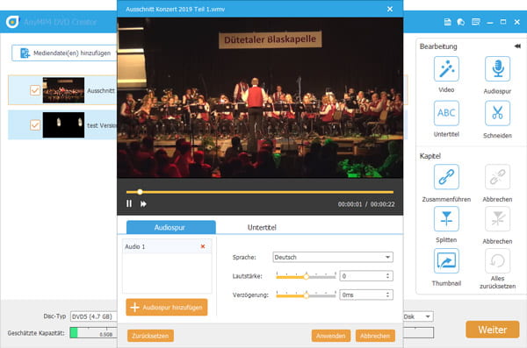Click the Anwenden button
Viewport: 527px width, 348px height.
[331, 336]
